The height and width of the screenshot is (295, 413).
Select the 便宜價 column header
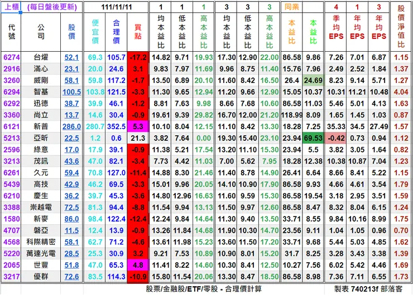coord(95,32)
